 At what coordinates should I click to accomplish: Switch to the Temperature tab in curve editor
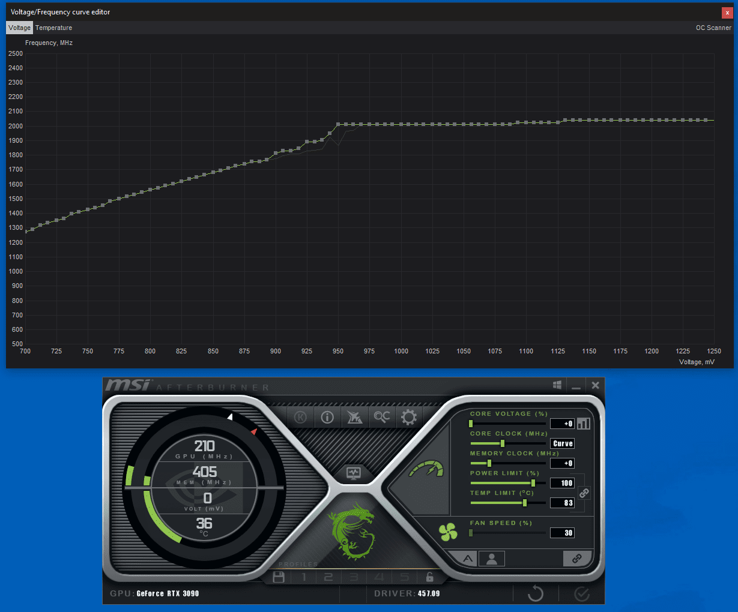53,28
